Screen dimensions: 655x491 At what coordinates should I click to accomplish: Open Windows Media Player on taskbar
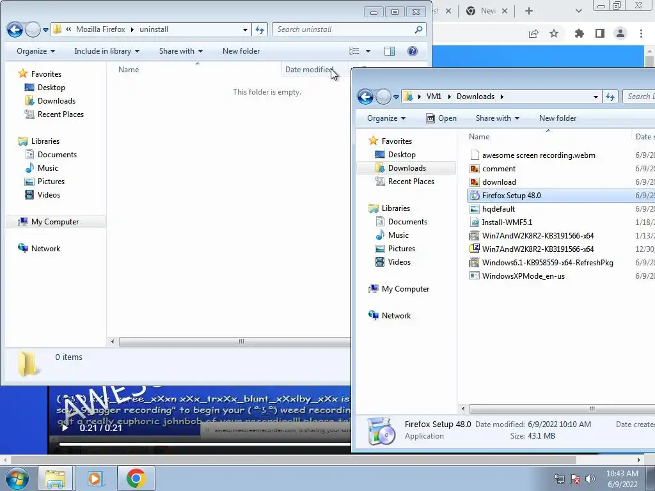(x=95, y=478)
